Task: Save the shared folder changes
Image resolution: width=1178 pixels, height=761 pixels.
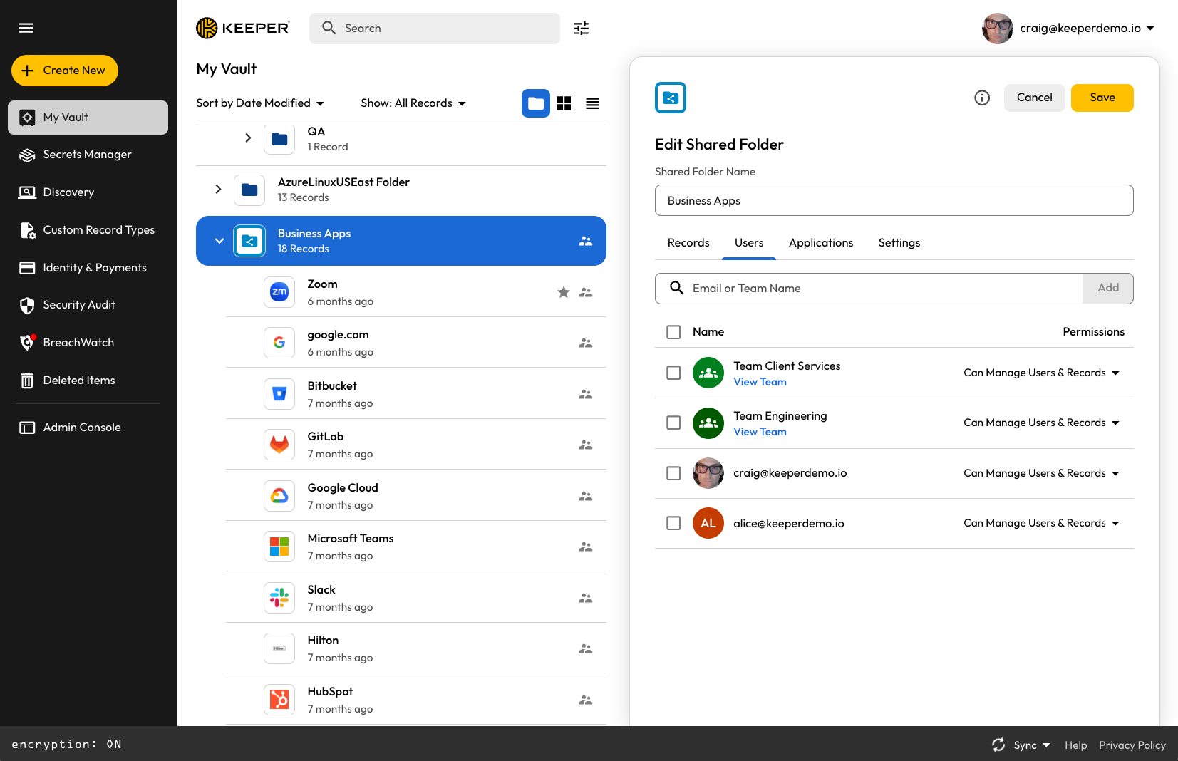Action: [x=1102, y=98]
